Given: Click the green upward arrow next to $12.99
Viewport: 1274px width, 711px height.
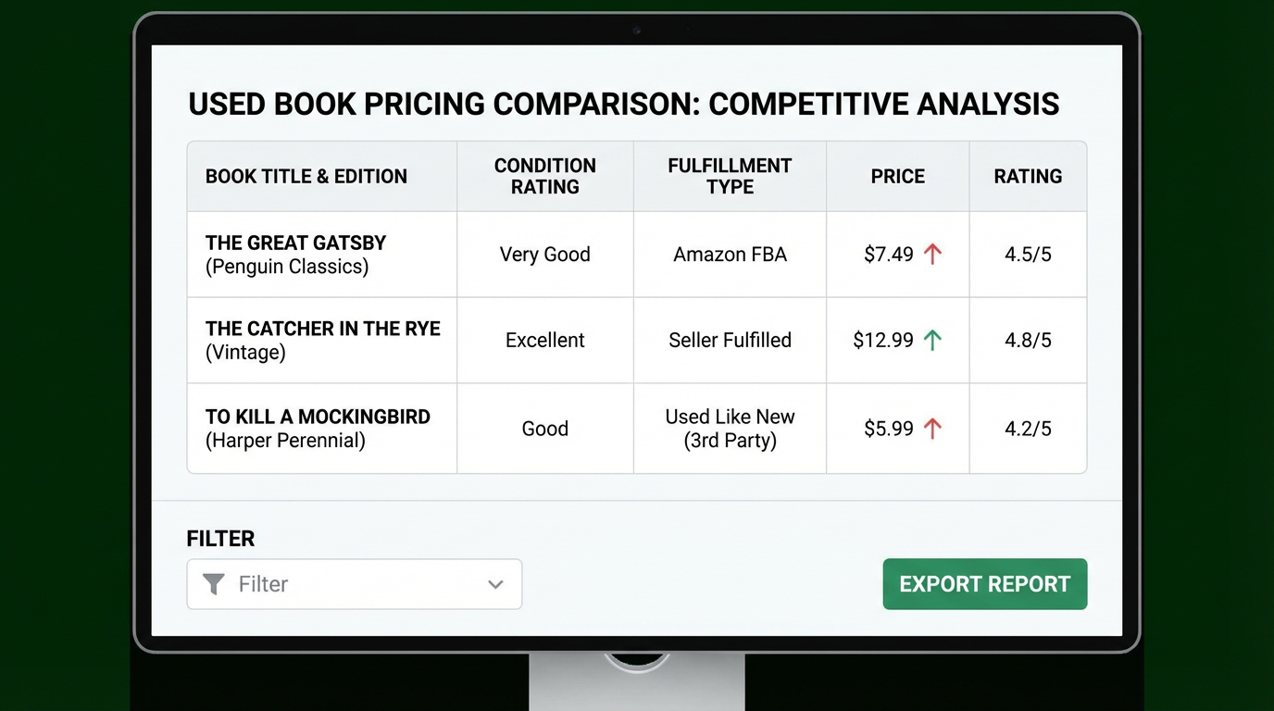Looking at the screenshot, I should [x=934, y=340].
